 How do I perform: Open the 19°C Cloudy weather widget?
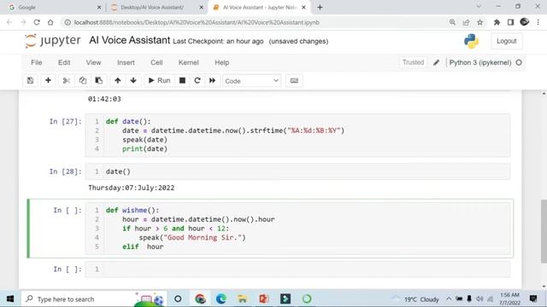(x=416, y=299)
